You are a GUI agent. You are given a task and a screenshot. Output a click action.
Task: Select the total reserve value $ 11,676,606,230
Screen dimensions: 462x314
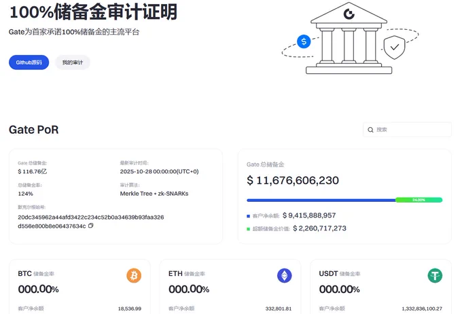[x=293, y=180]
